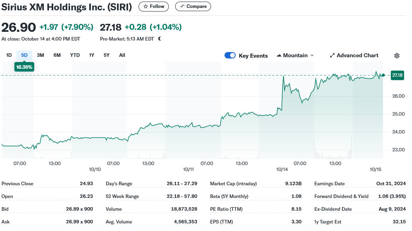
Task: Click the PE Ratio value 8.15
Action: (297, 209)
